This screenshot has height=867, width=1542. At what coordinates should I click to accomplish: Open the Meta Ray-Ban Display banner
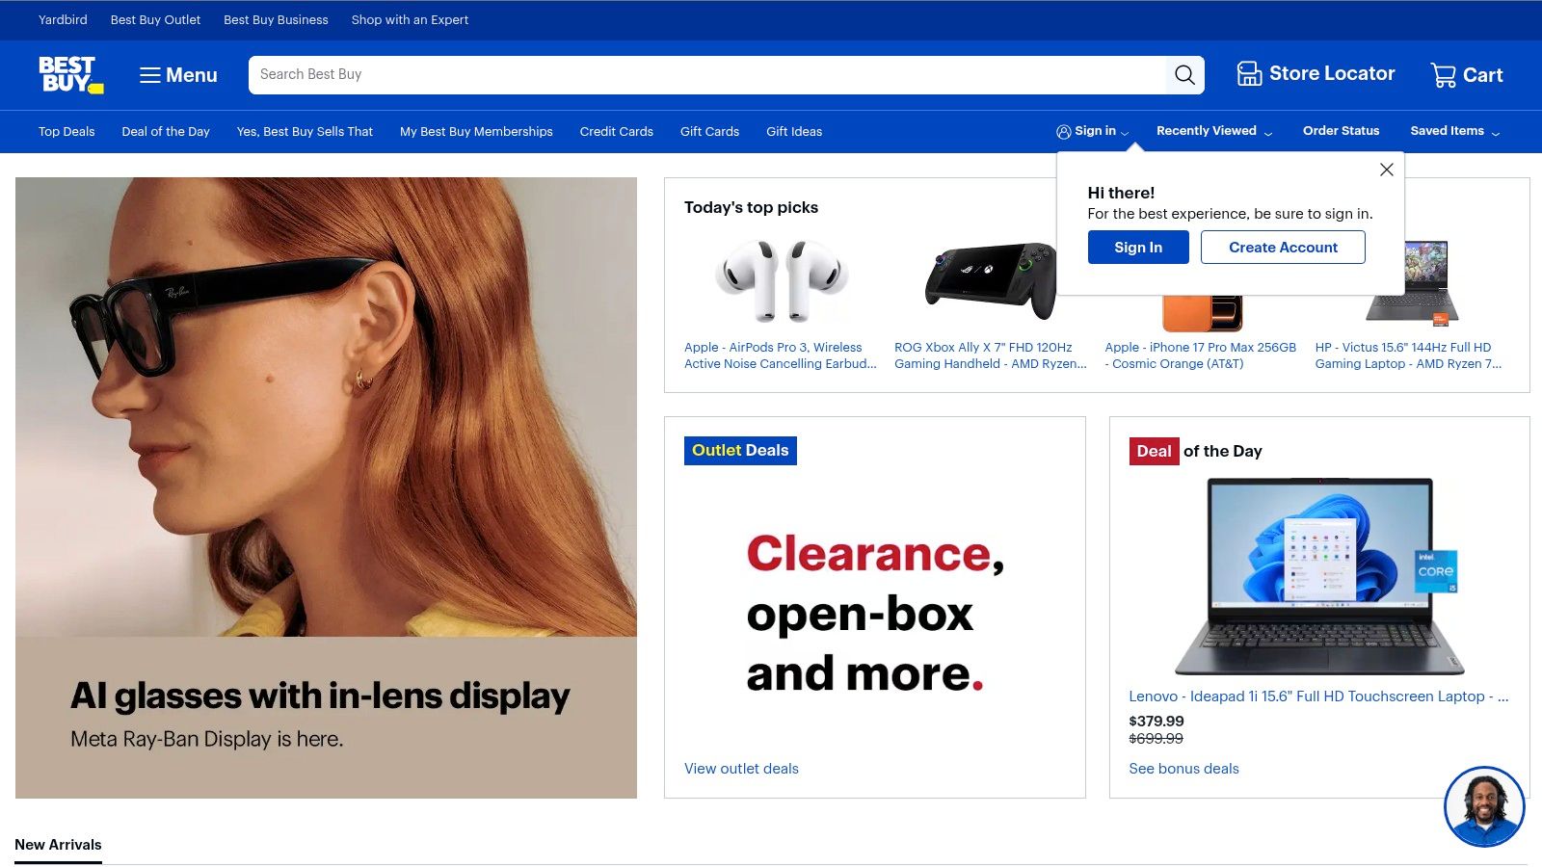click(326, 487)
